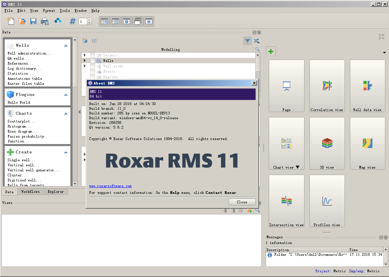The image size is (389, 277).
Task: Expand the Well picks tree node
Action: (x=85, y=66)
